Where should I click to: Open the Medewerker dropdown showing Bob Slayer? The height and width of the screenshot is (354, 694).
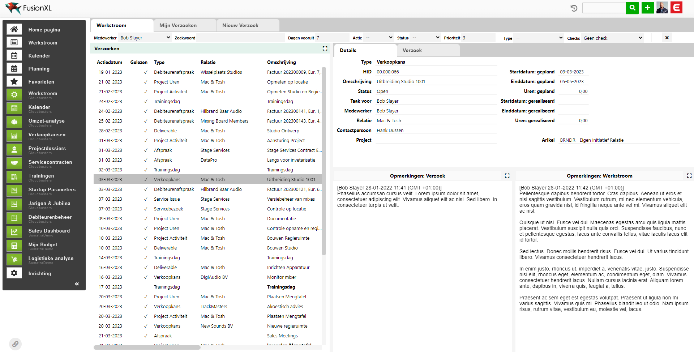[145, 38]
